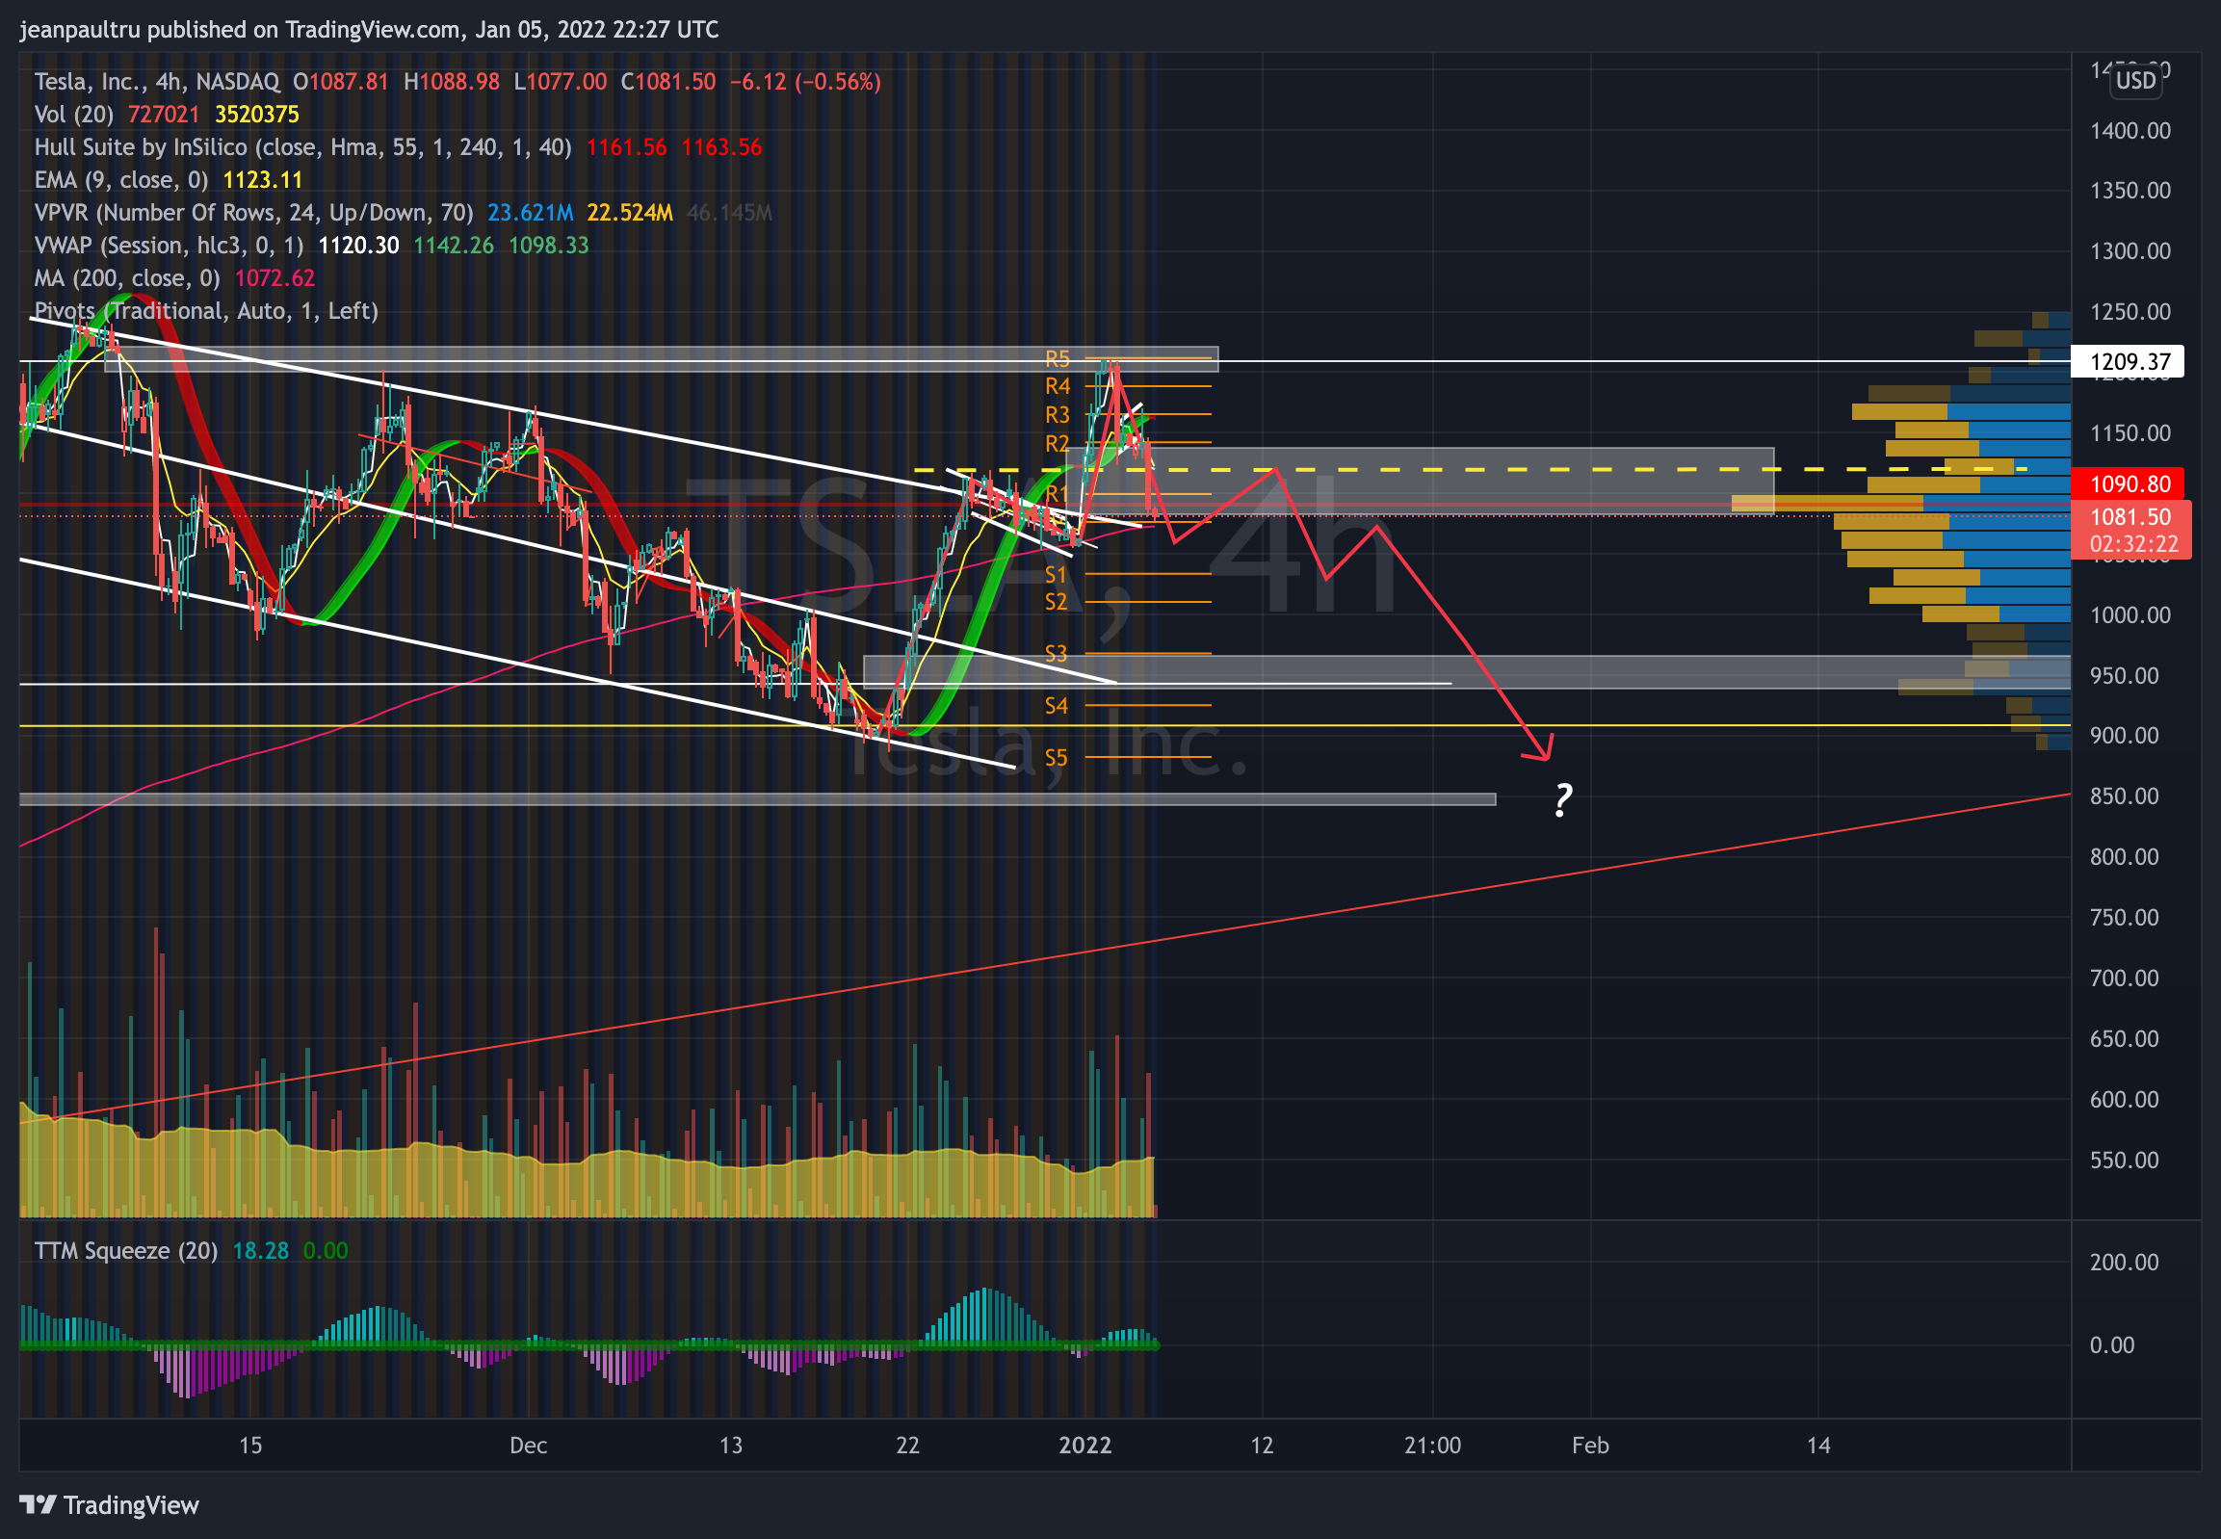Click the R4 pivot label
Image resolution: width=2221 pixels, height=1539 pixels.
[1057, 387]
